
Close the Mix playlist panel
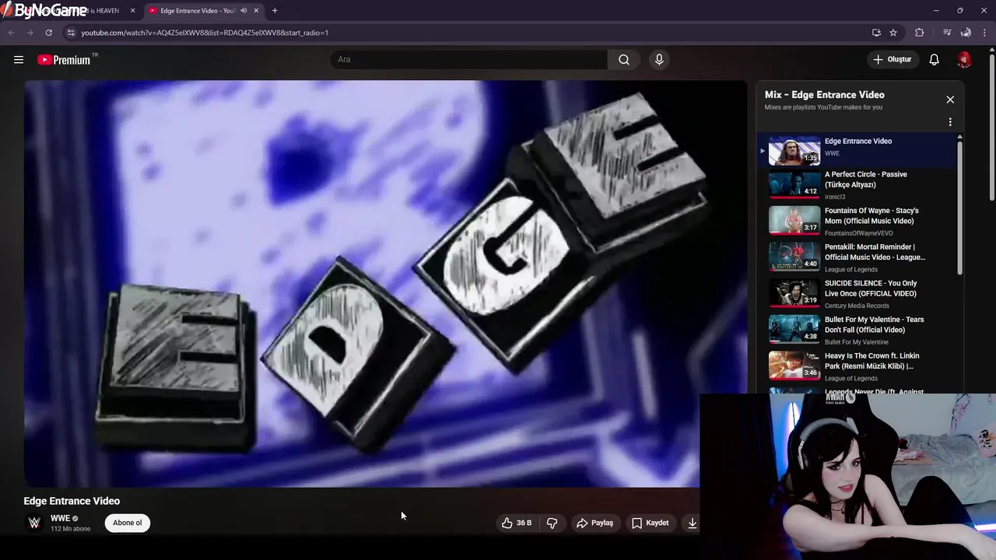pyautogui.click(x=950, y=100)
